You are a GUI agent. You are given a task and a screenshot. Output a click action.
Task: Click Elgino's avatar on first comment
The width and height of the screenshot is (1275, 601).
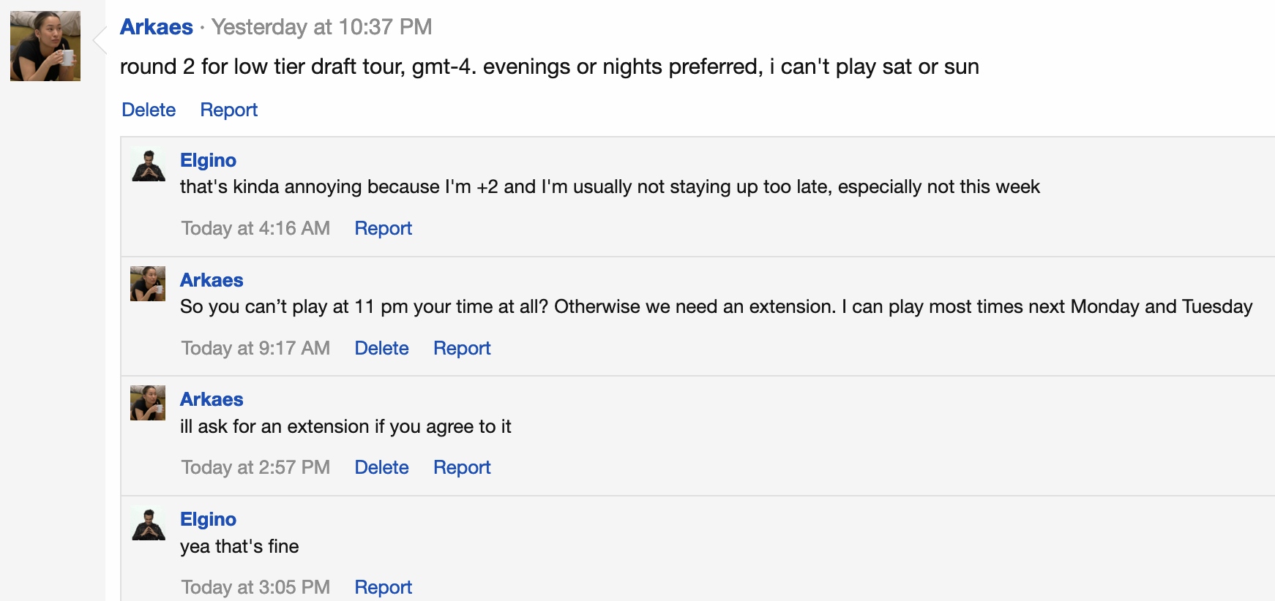click(148, 165)
